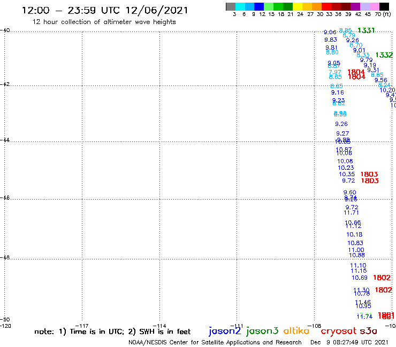Image resolution: width=396 pixels, height=347 pixels.
Task: Click the latitude axis label '-48'
Action: point(5,257)
